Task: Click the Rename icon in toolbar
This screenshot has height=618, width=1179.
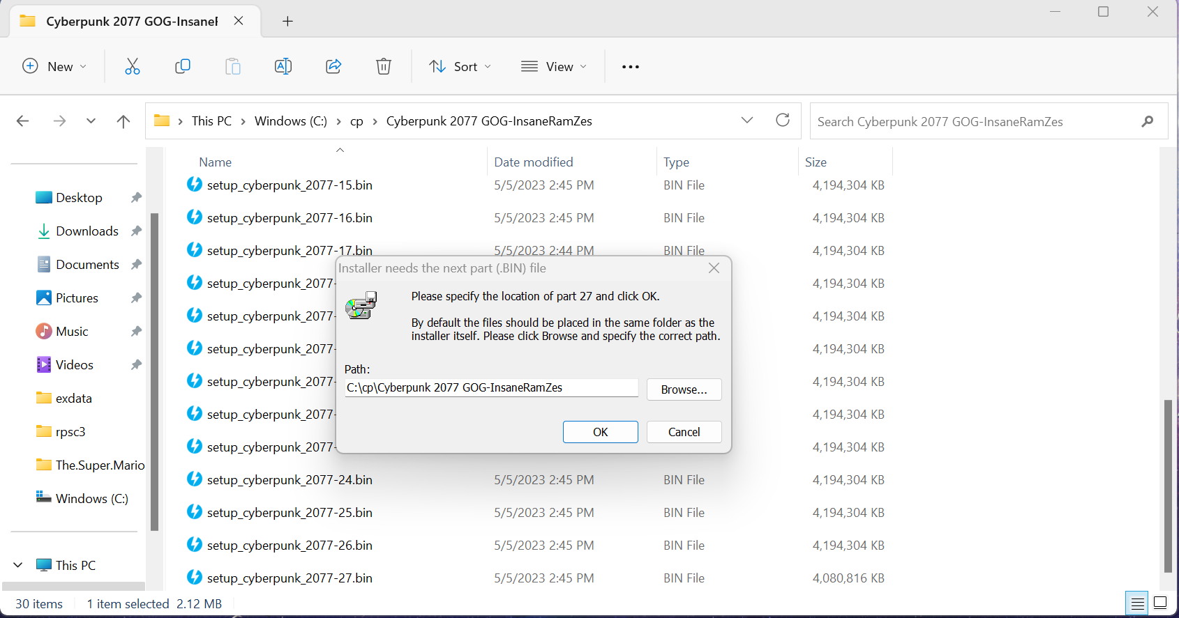Action: pos(283,66)
